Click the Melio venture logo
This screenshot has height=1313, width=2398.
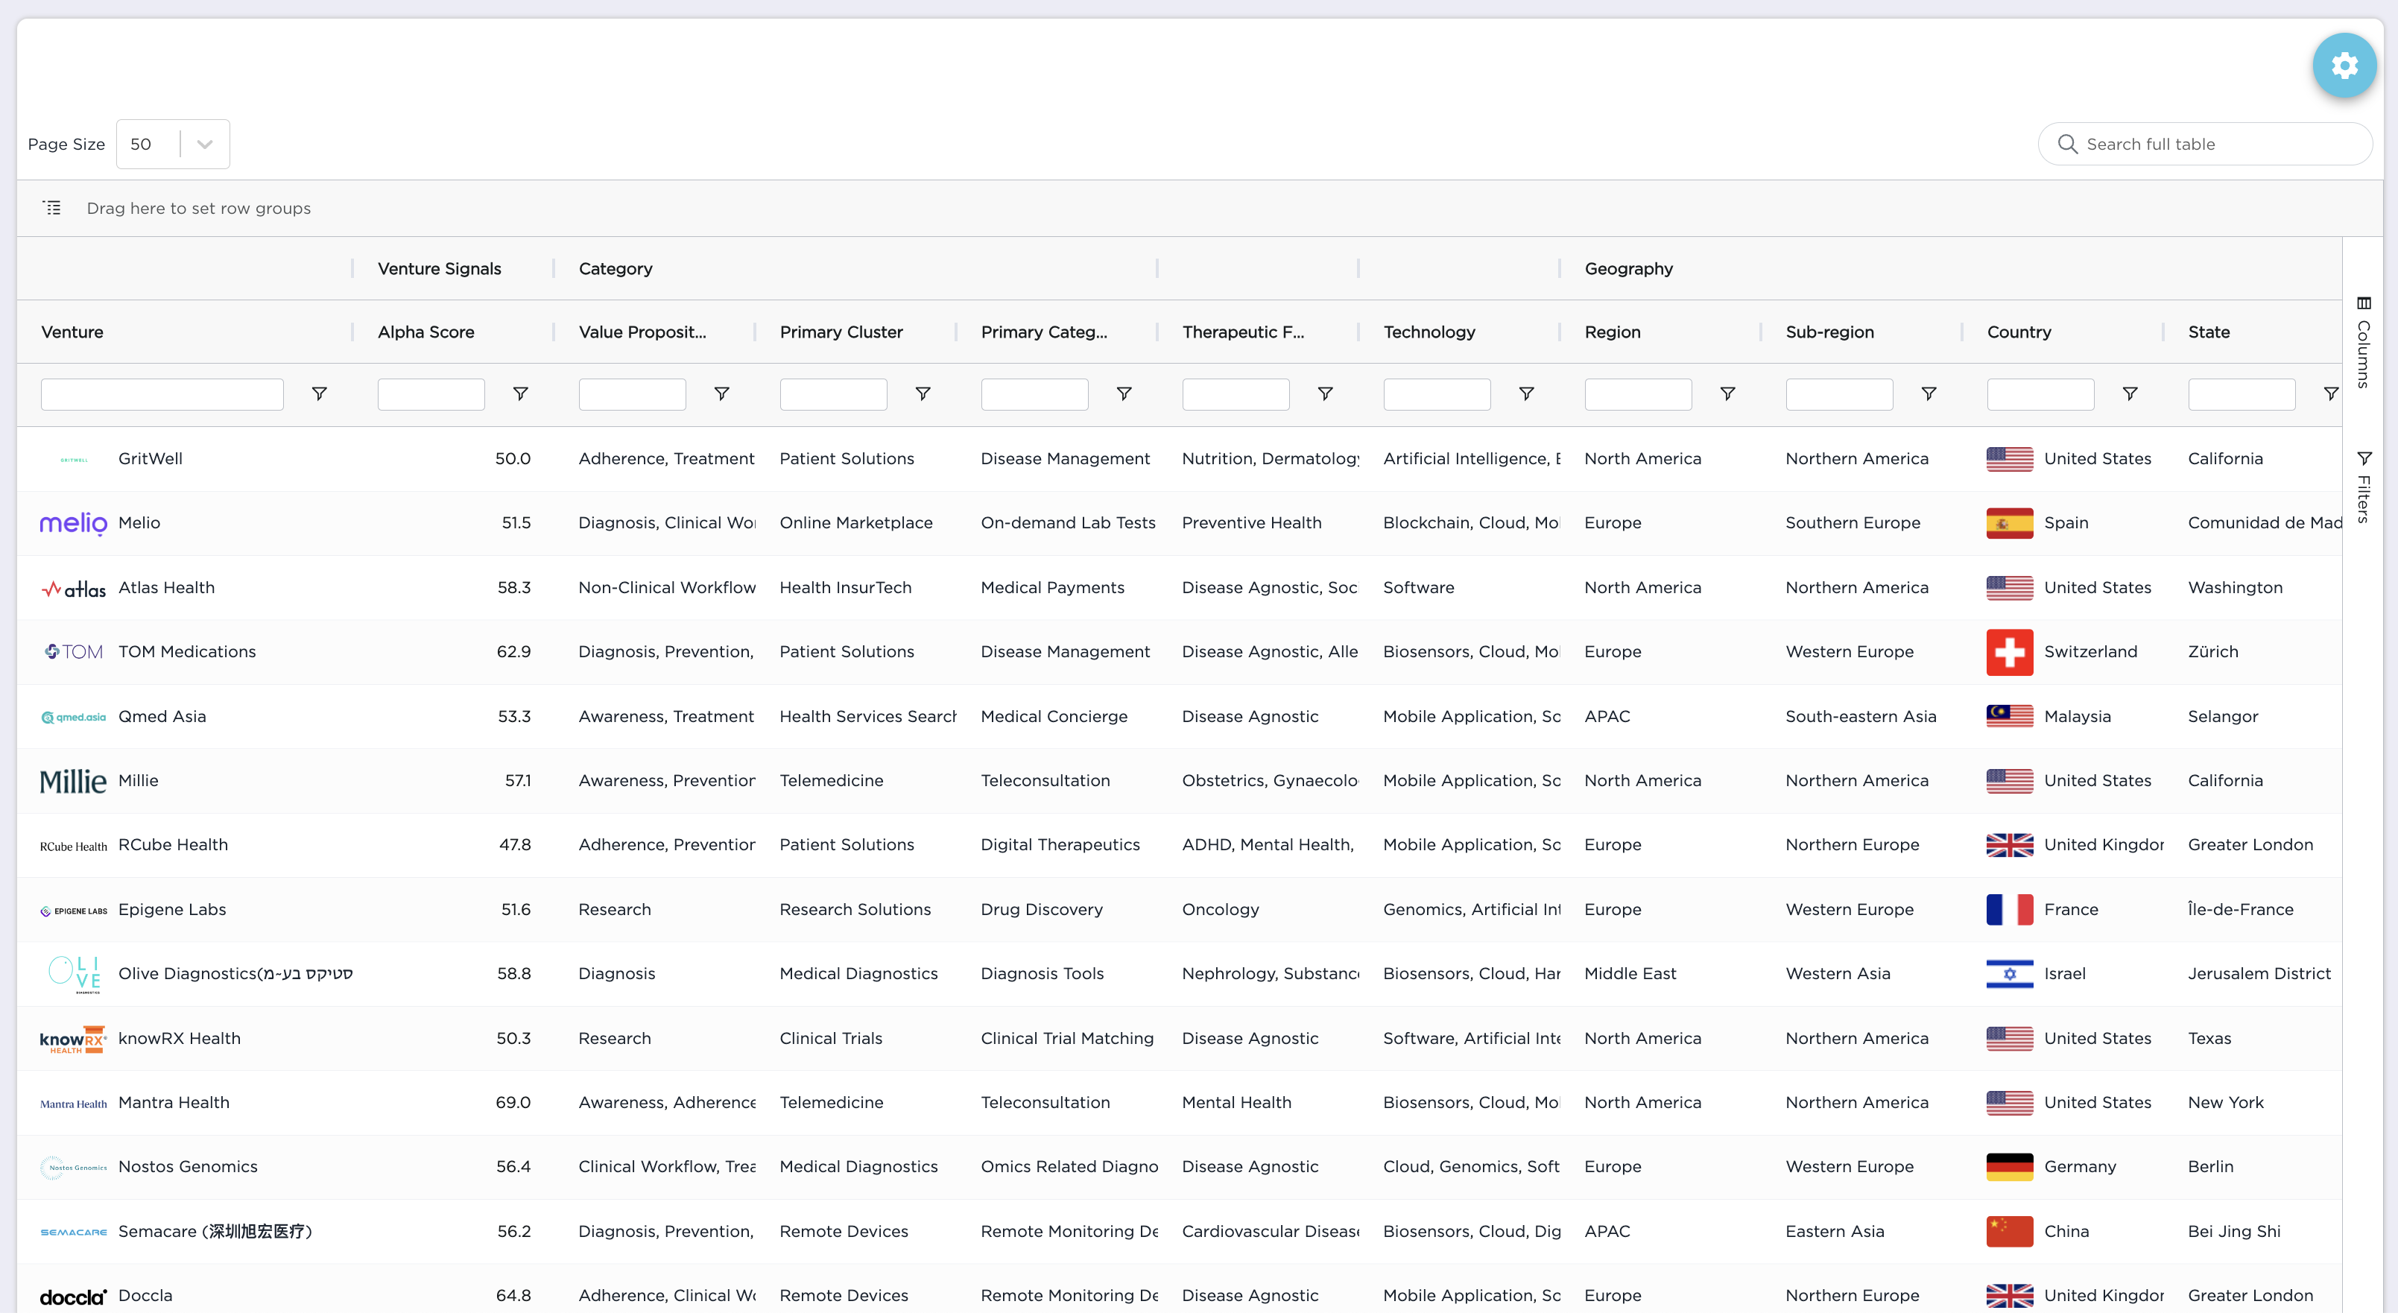(74, 523)
